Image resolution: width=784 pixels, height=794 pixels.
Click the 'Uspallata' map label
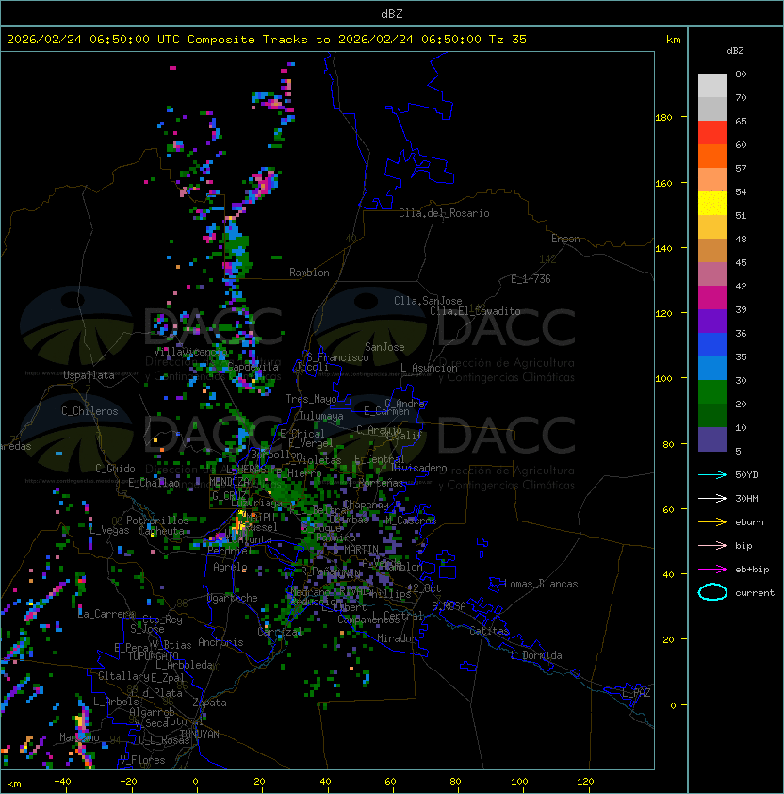[90, 375]
